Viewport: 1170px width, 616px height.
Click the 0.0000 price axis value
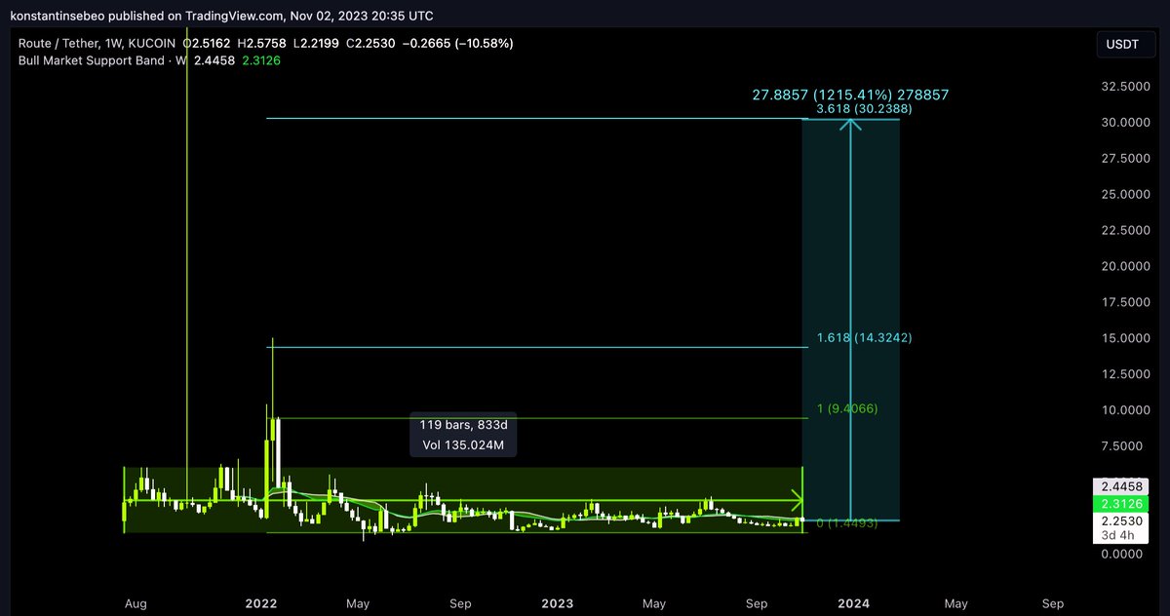[1124, 554]
